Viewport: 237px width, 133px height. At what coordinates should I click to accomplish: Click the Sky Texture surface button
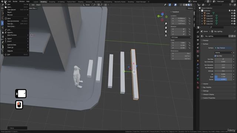(223, 48)
